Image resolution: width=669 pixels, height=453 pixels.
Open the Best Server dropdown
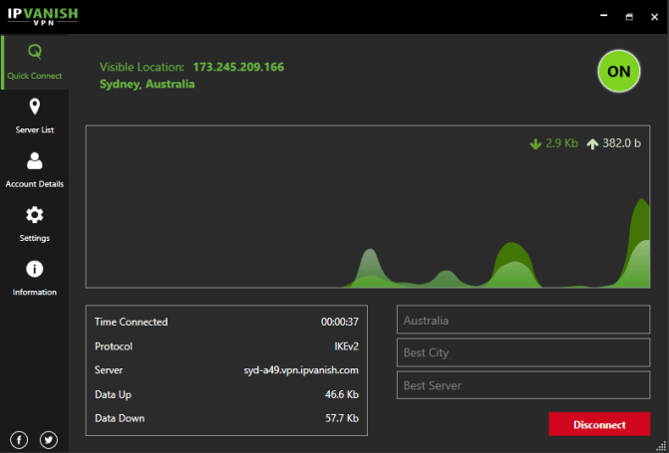(x=523, y=385)
